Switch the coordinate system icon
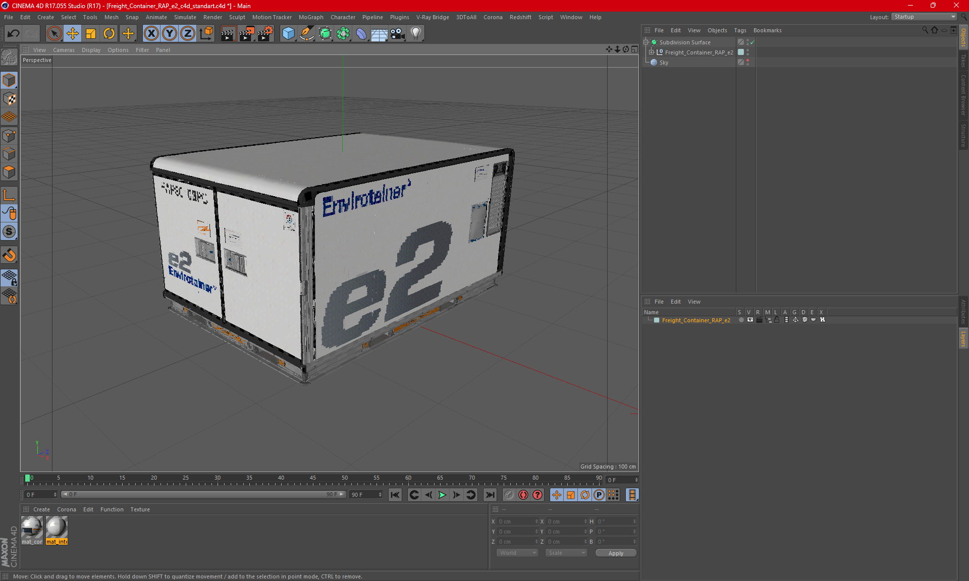The width and height of the screenshot is (969, 581). (x=206, y=33)
